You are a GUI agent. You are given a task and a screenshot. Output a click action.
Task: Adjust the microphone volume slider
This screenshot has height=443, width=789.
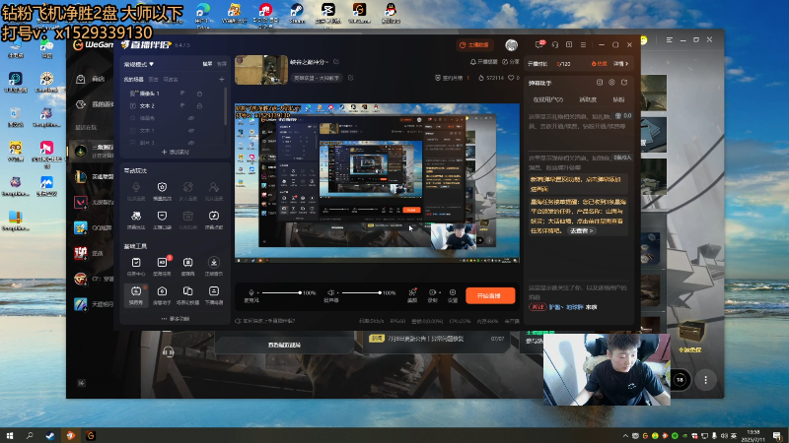281,292
